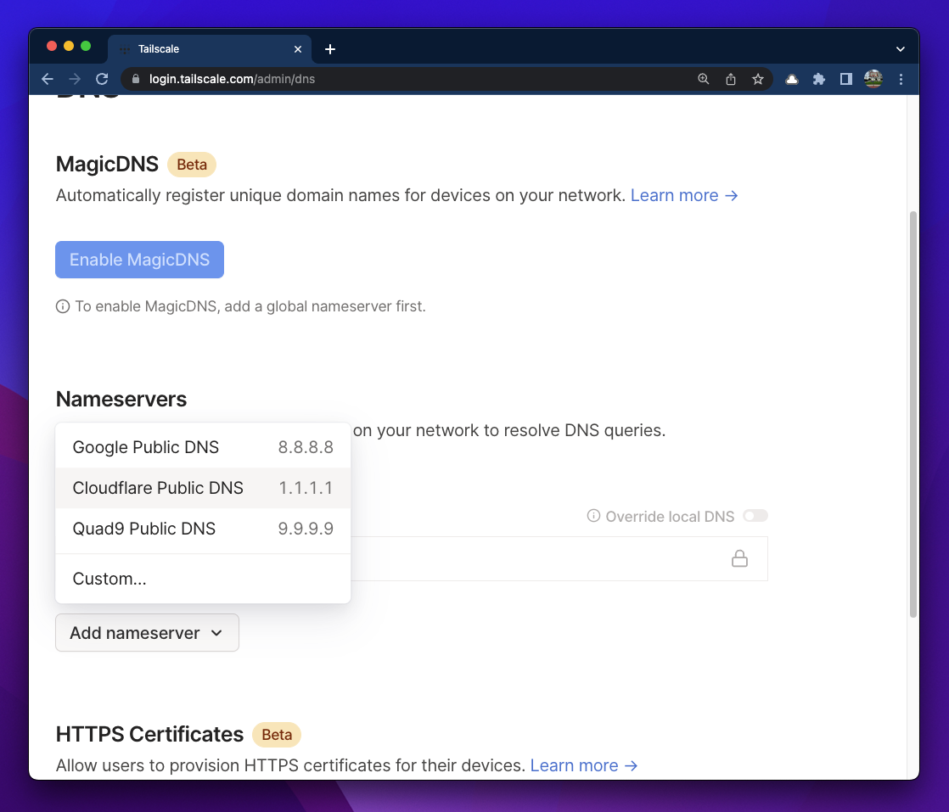Click the side panel icon in toolbar
The height and width of the screenshot is (812, 949).
[845, 79]
